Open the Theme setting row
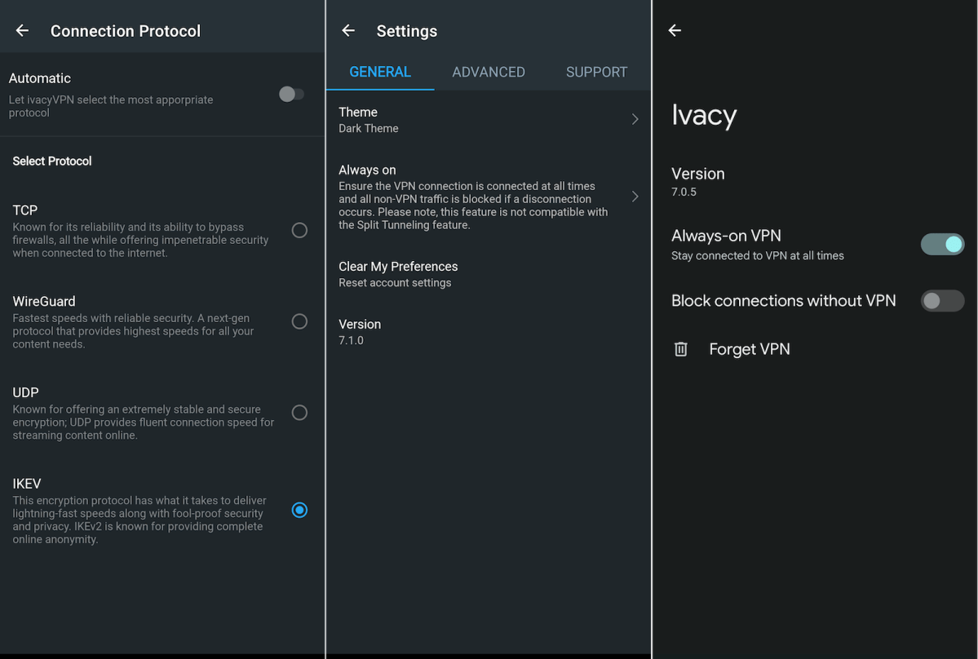Screen dimensions: 978x659 click(489, 119)
